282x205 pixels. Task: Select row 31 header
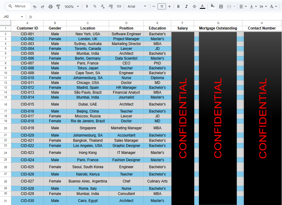click(x=5, y=201)
